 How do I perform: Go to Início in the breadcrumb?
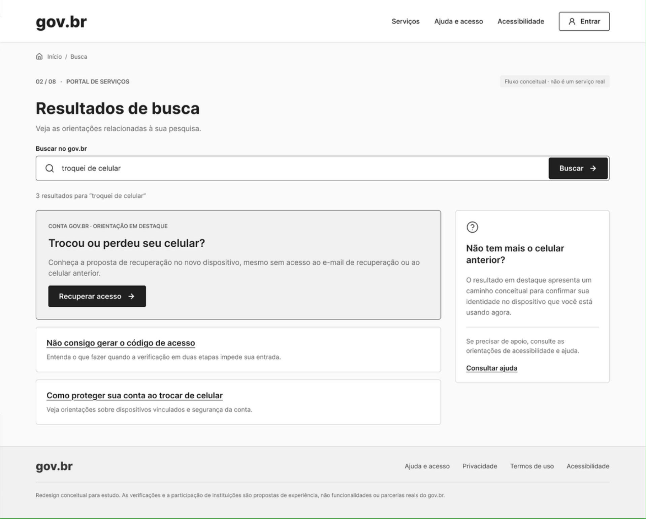[x=54, y=57]
